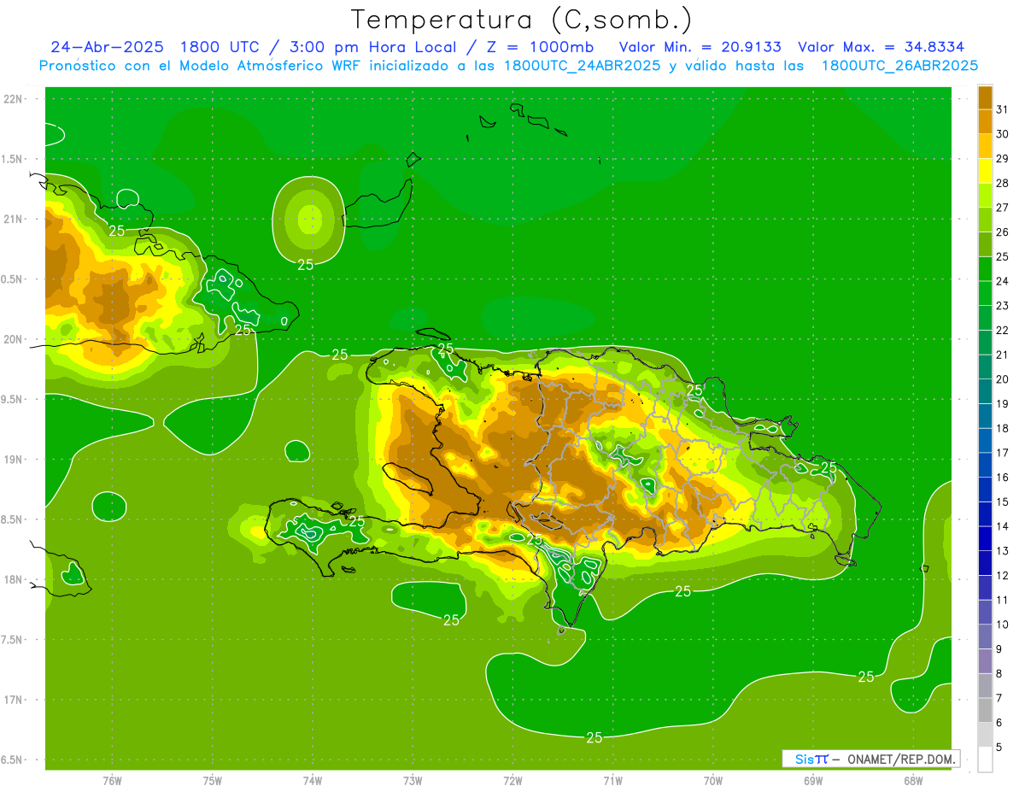Viewport: 1025px width, 792px height.
Task: Click the legend value 31
Action: (1002, 109)
